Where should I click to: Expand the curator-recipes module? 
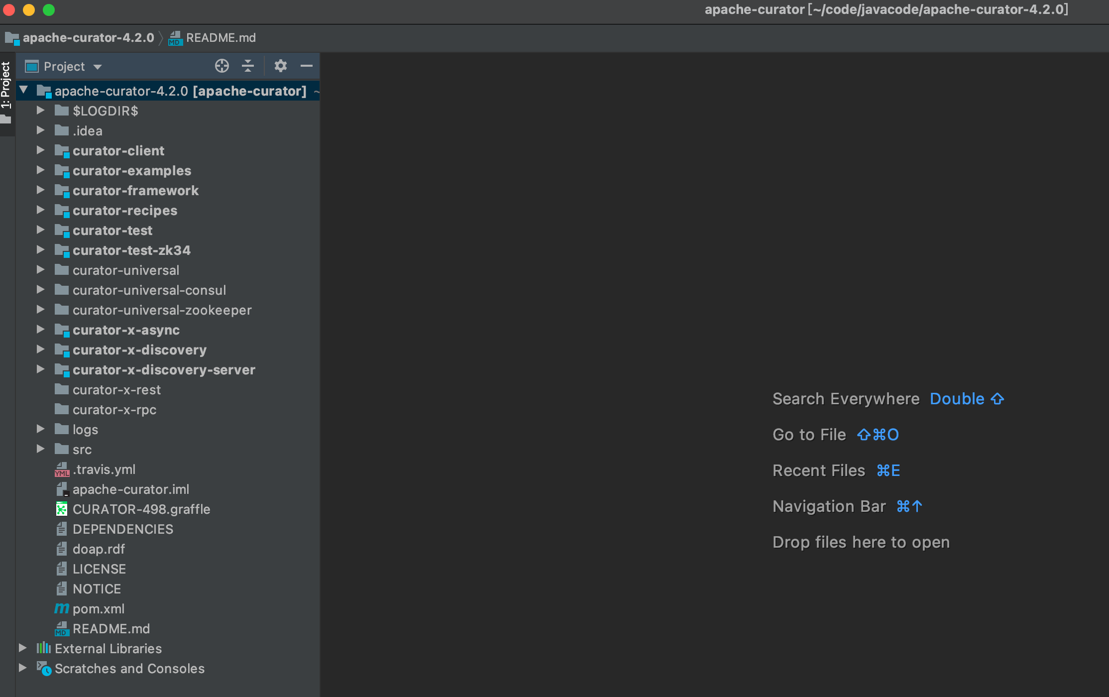click(x=41, y=210)
